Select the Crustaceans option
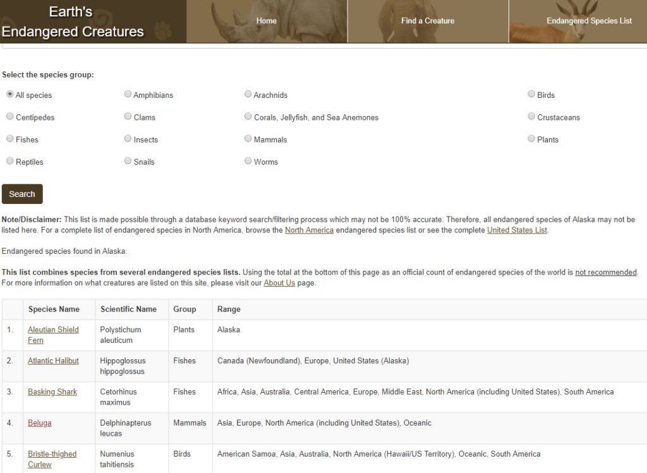The height and width of the screenshot is (473, 647). coord(531,116)
